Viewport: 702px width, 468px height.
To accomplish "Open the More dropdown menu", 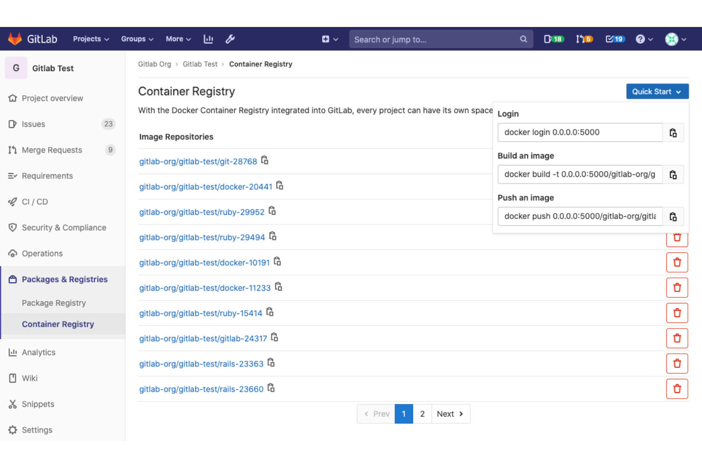I will [x=178, y=39].
